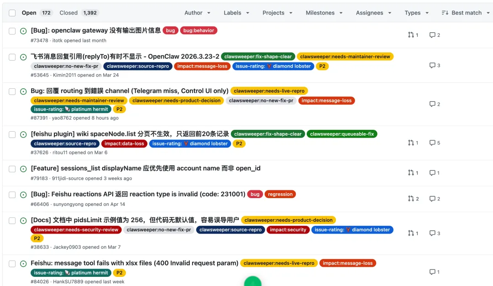Screen dimensions: 493x286
Task: Open the Labels filter dropdown
Action: point(236,13)
